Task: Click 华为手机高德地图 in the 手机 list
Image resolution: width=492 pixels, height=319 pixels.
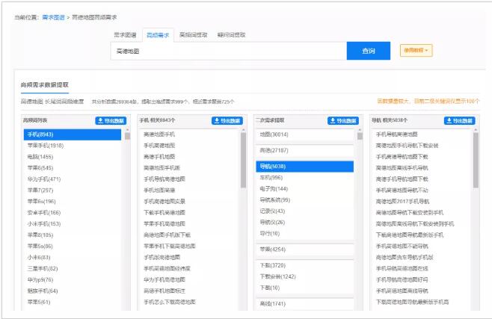Action: (x=164, y=280)
